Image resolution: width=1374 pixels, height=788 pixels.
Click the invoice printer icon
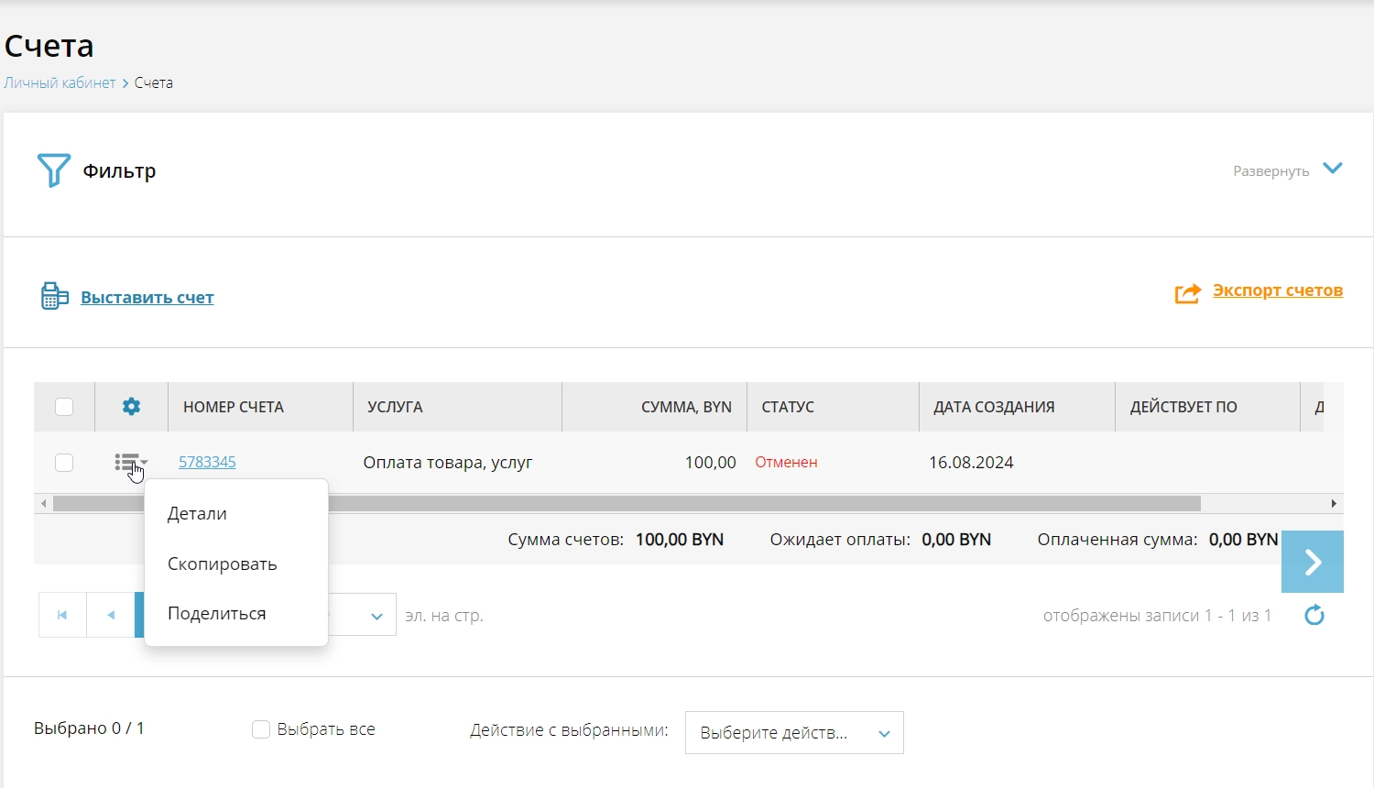pos(54,296)
